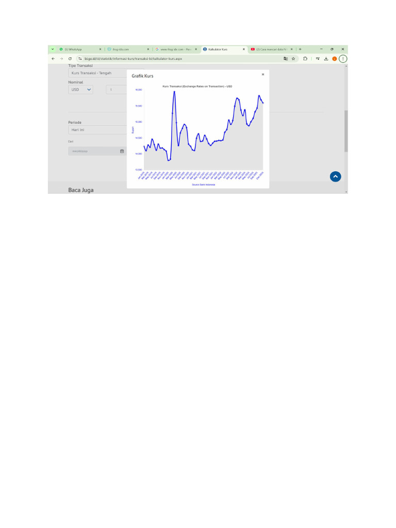This screenshot has width=396, height=528.
Task: Click the Nominal amount input field
Action: [x=117, y=90]
